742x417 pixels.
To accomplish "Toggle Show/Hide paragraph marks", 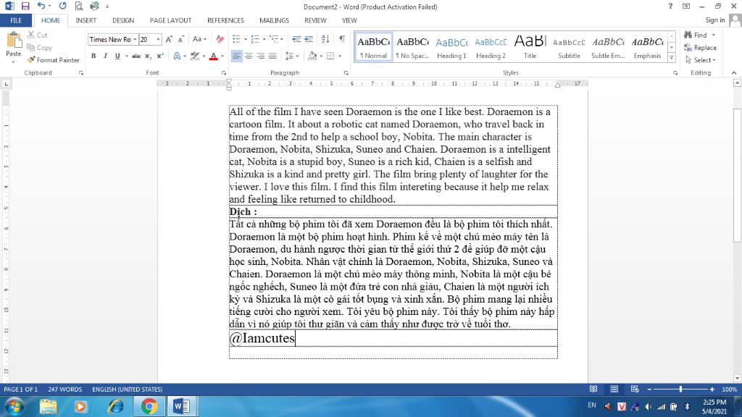I will tap(342, 39).
